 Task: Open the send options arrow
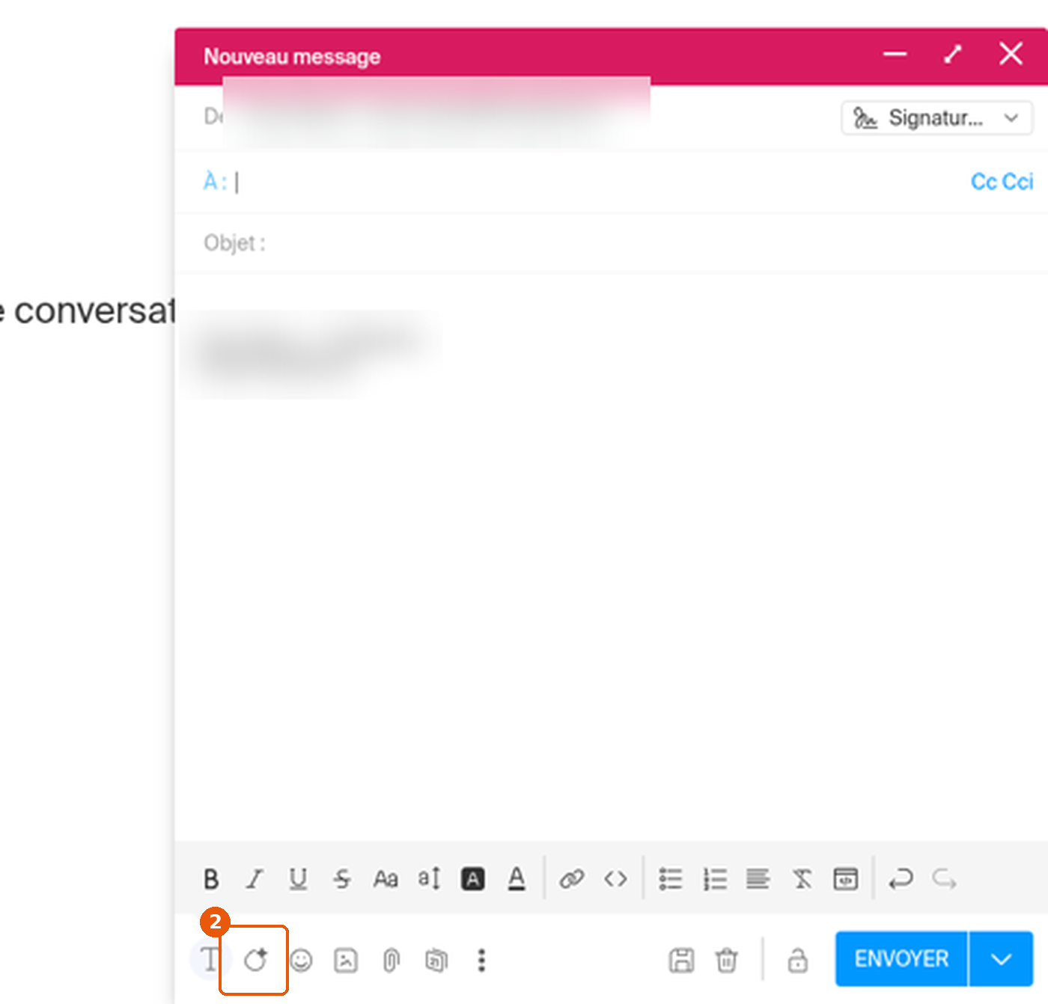point(1002,959)
